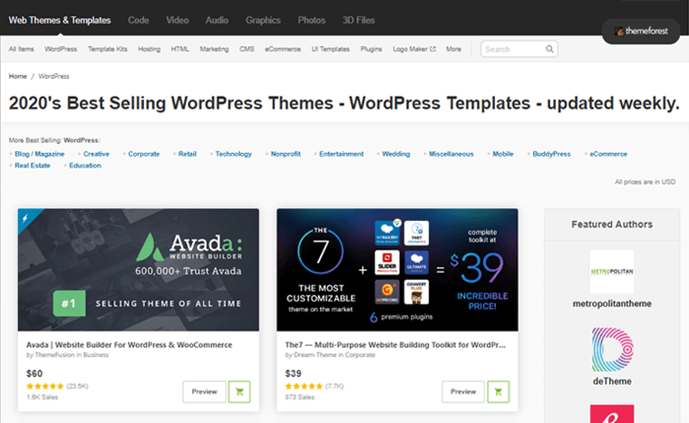Open All Items menu
This screenshot has width=689, height=423.
21,49
